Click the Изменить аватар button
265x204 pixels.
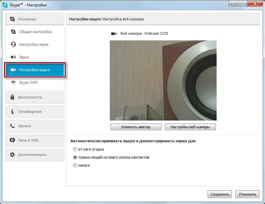click(136, 127)
